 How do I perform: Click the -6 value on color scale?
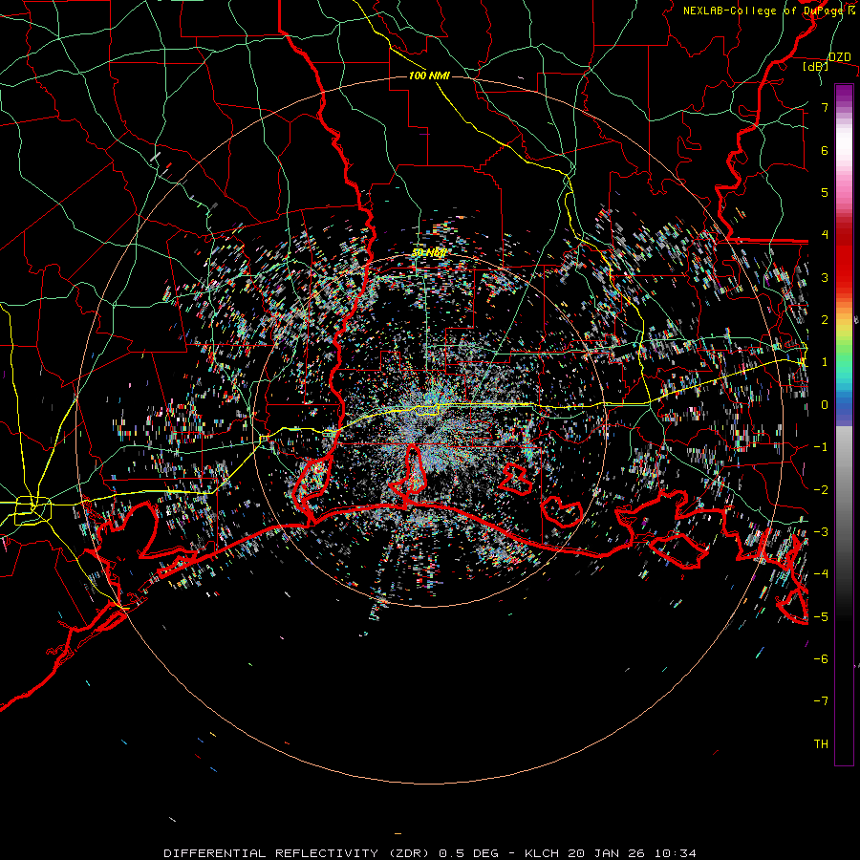821,659
